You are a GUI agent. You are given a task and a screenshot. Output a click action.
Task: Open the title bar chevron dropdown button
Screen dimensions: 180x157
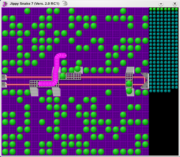(x=161, y=4)
